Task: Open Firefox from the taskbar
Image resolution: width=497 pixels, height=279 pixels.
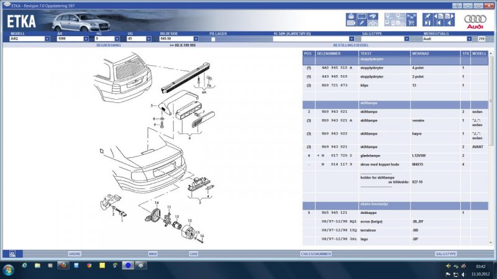Action: click(63, 265)
